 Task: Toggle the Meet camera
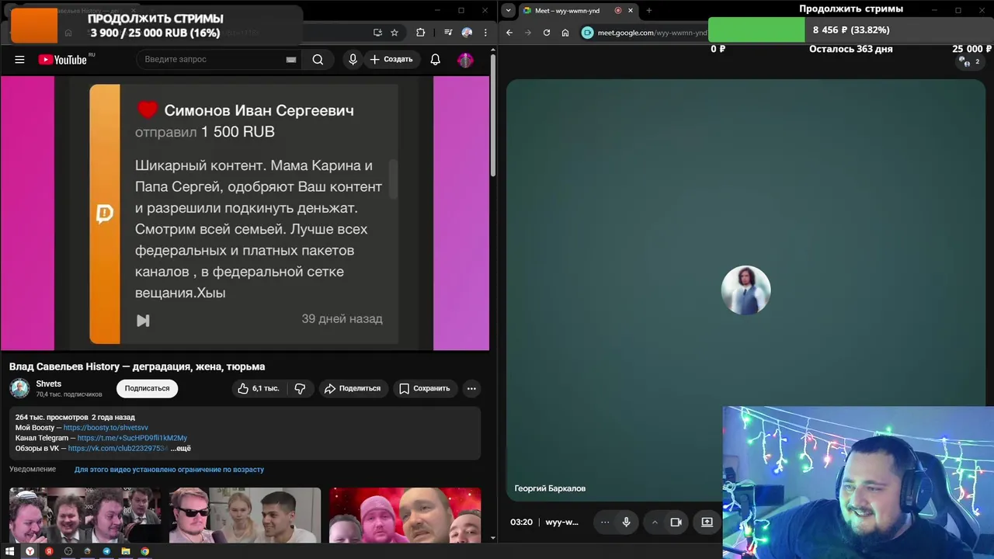676,523
